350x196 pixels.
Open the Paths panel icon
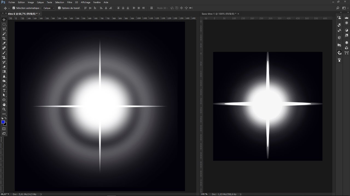click(346, 53)
